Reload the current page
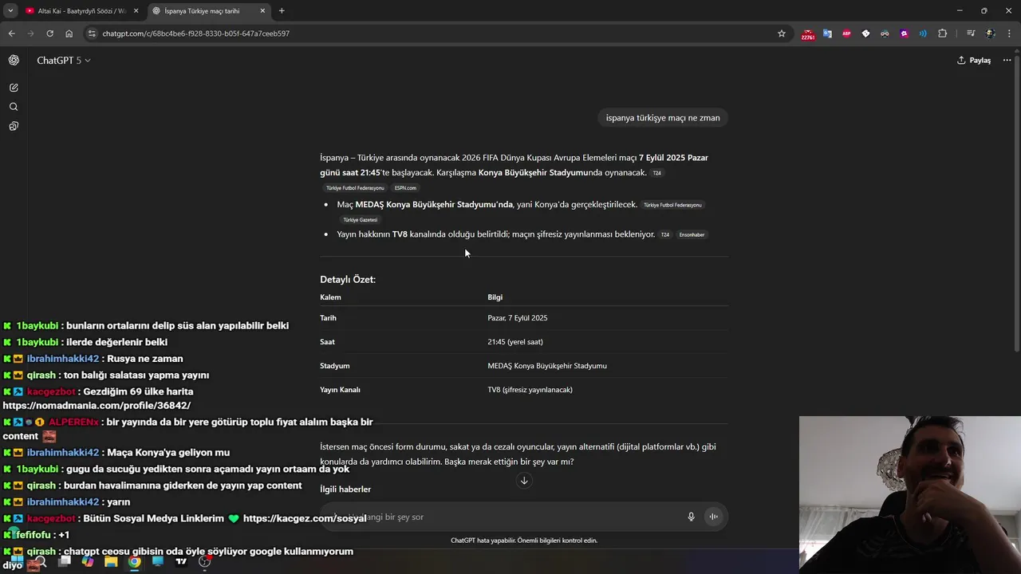This screenshot has width=1021, height=574. [49, 33]
